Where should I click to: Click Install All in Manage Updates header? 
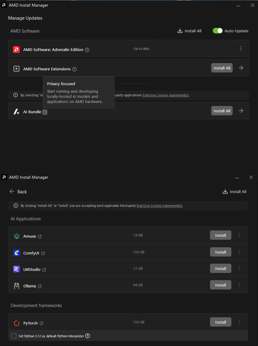click(190, 31)
